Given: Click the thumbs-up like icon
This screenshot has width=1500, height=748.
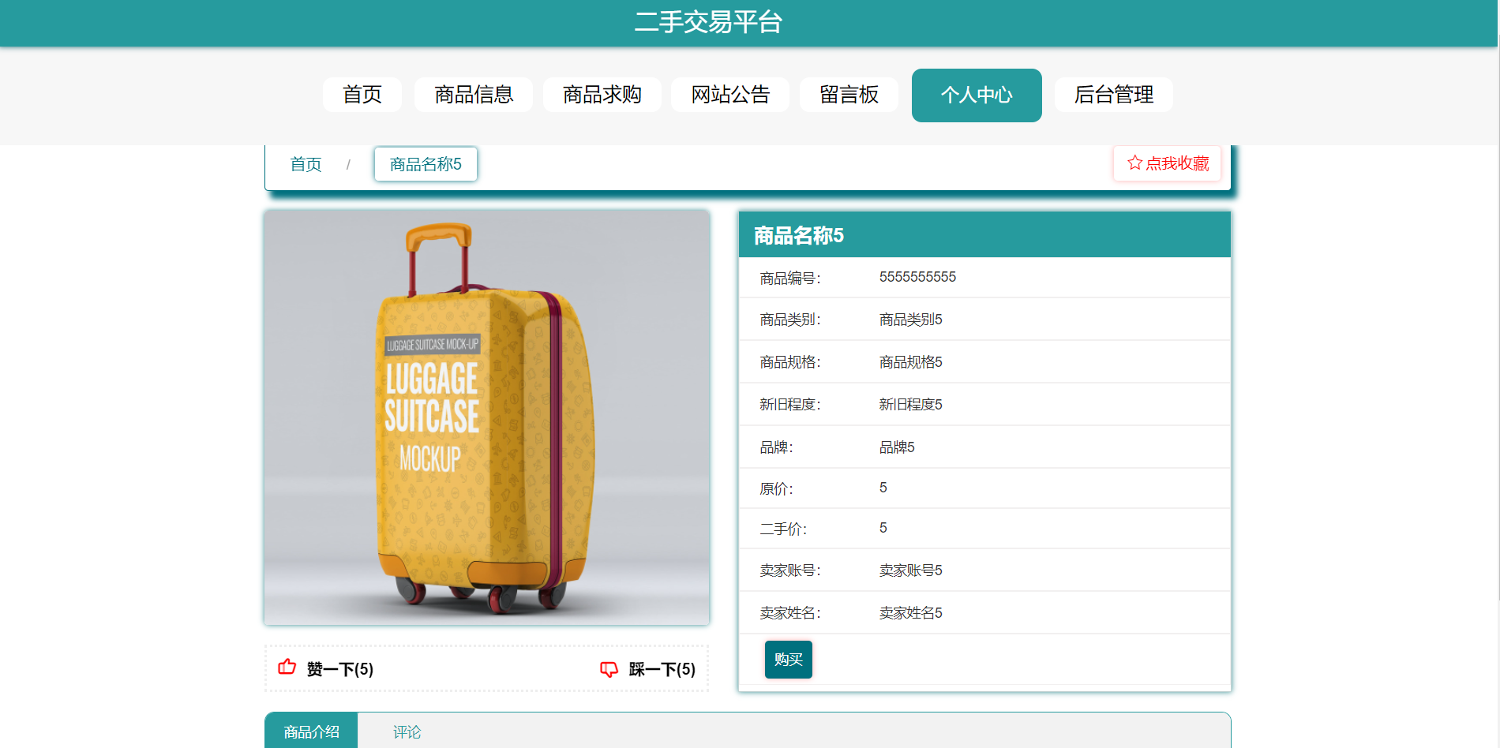Looking at the screenshot, I should (x=287, y=668).
